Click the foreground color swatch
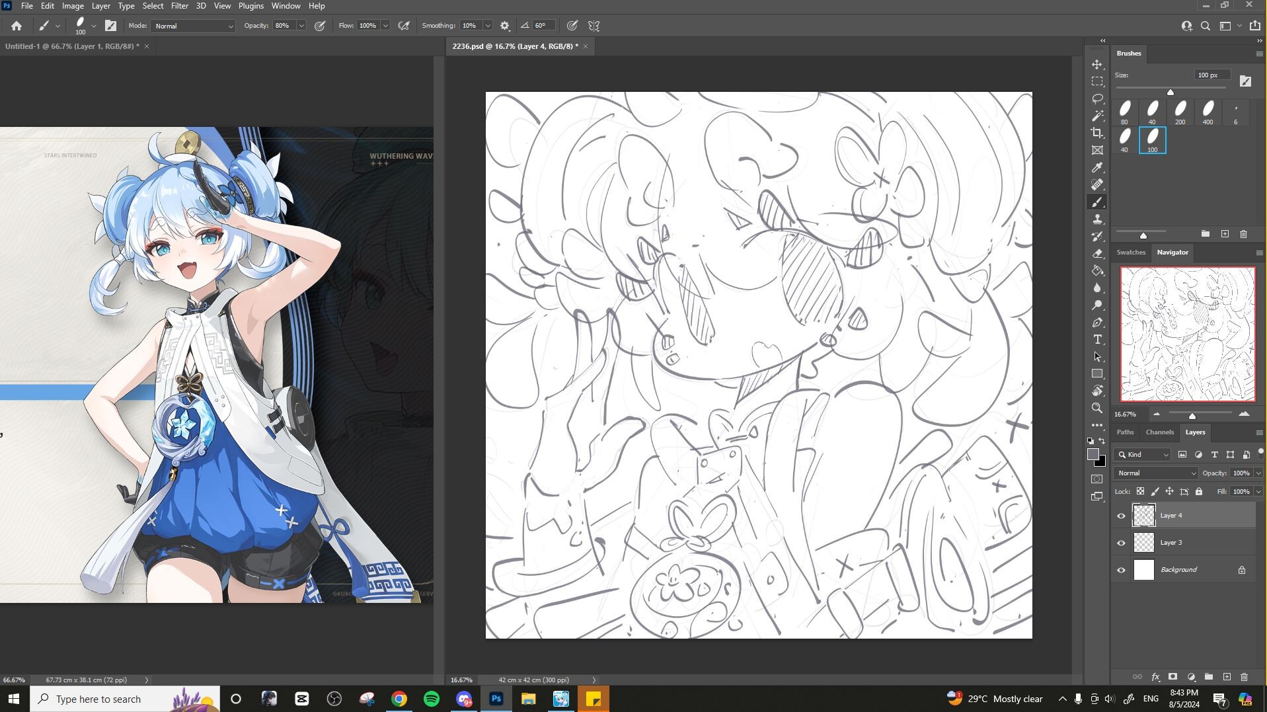Screen dimensions: 1267x712 tap(1093, 454)
